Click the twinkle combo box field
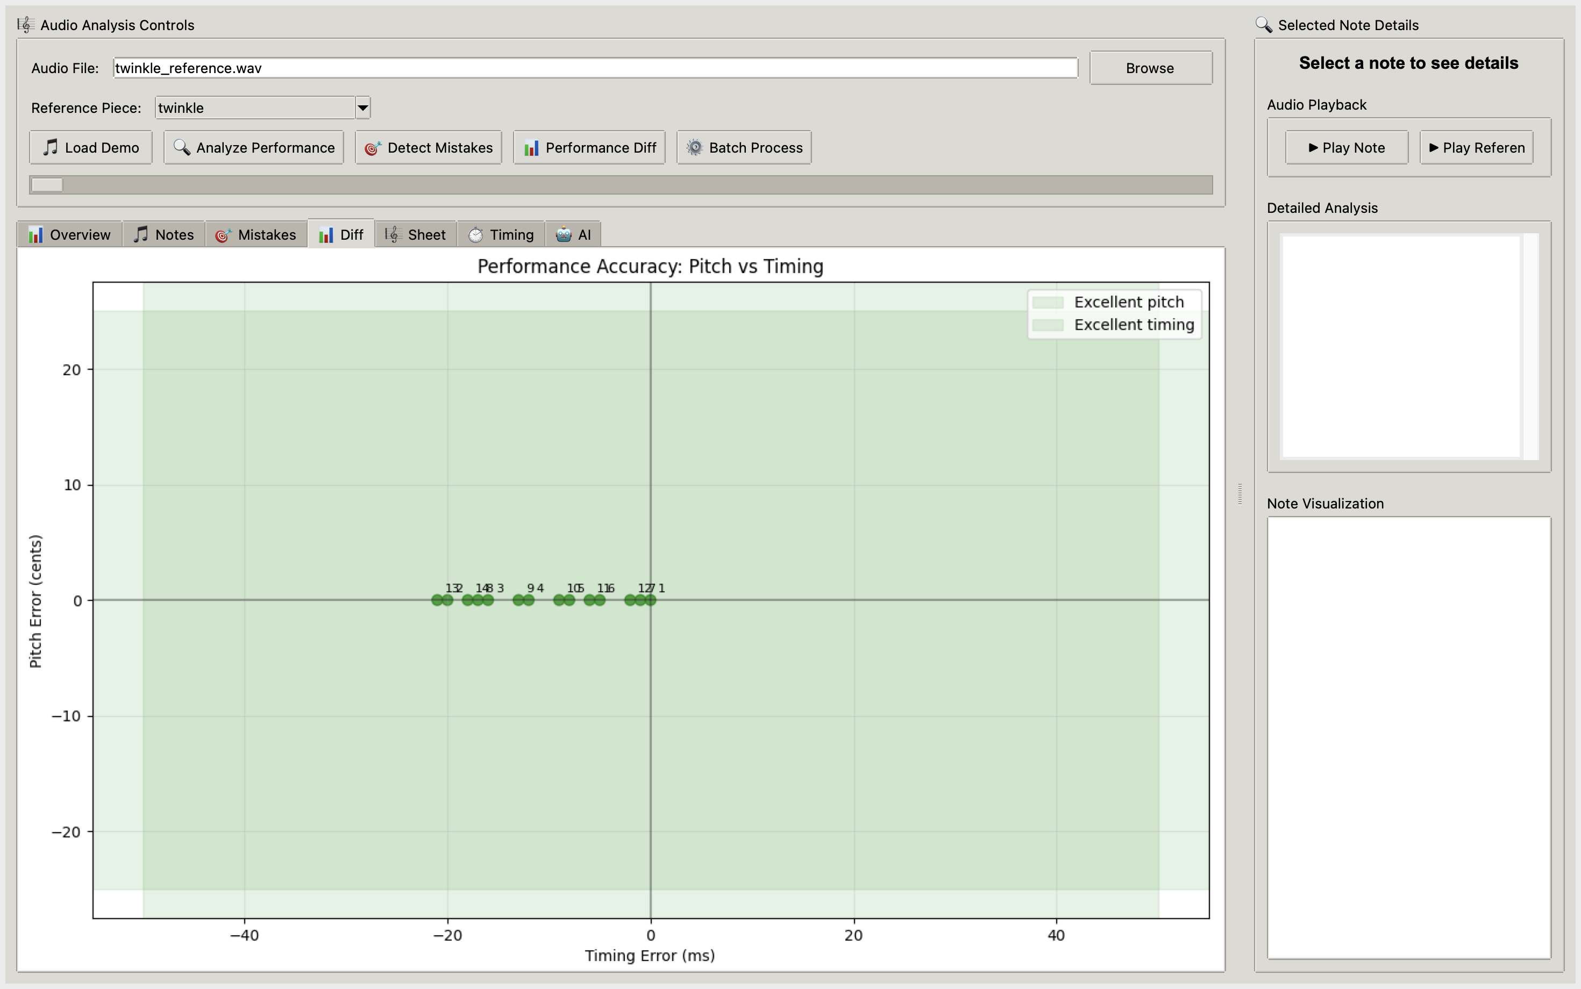Viewport: 1581px width, 989px height. (x=255, y=108)
